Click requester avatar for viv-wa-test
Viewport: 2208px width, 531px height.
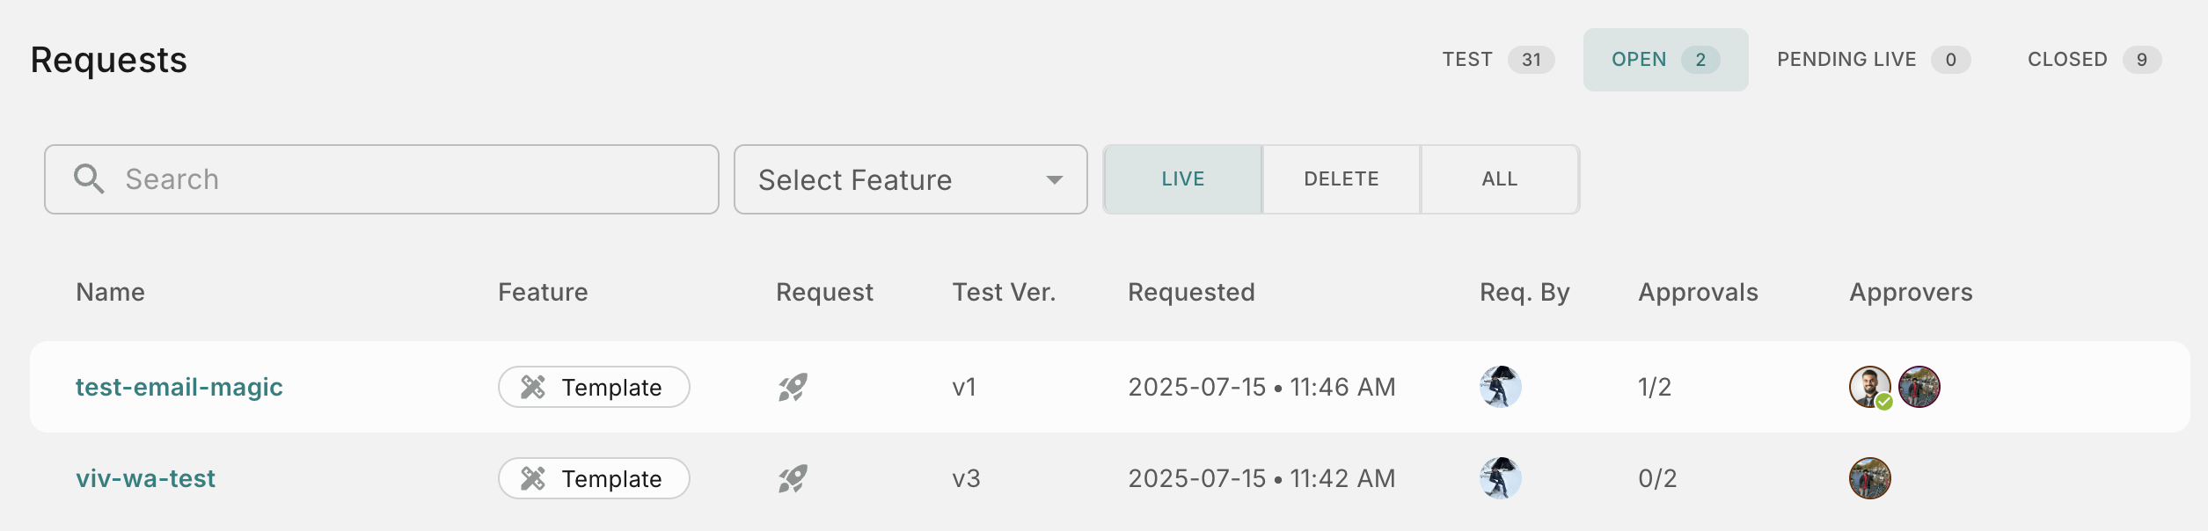1500,478
